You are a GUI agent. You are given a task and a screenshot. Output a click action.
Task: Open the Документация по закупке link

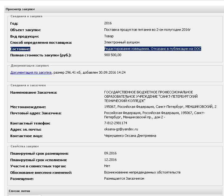pyautogui.click(x=31, y=72)
